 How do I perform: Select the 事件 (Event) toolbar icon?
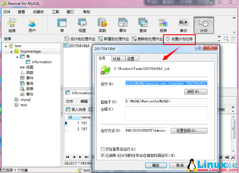[x=123, y=25]
